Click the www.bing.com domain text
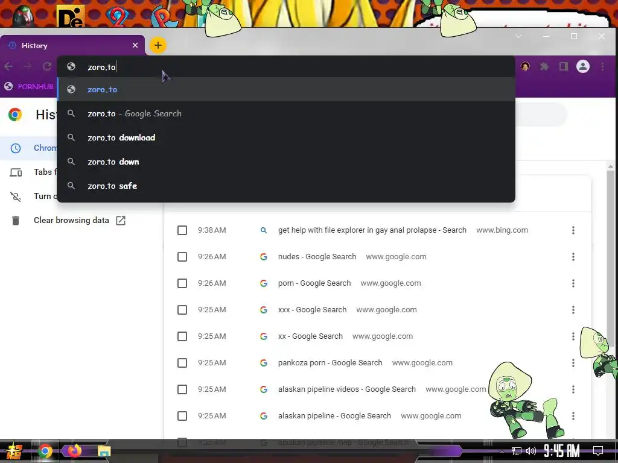 (502, 230)
